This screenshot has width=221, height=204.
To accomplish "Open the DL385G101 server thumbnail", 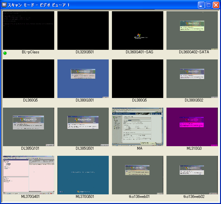I will tap(29, 127).
